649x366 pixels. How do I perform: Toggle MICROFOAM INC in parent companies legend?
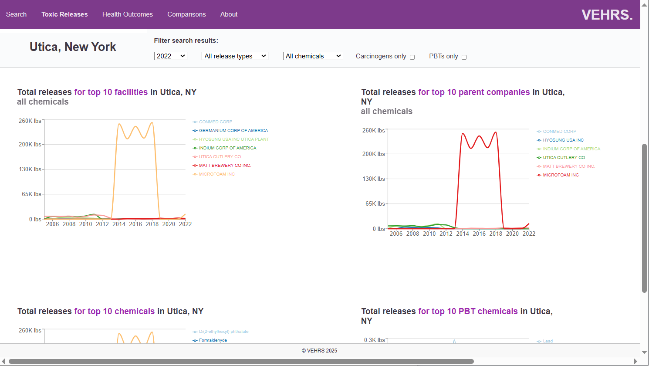558,175
